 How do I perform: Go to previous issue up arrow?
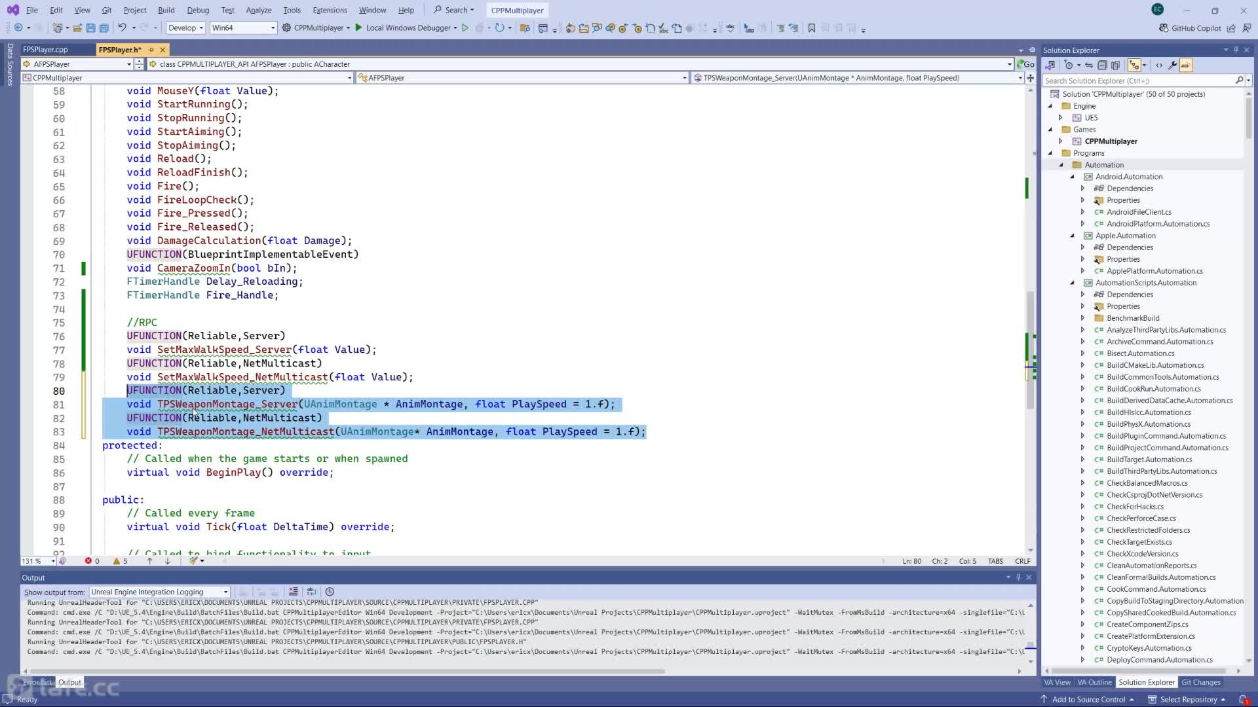150,561
